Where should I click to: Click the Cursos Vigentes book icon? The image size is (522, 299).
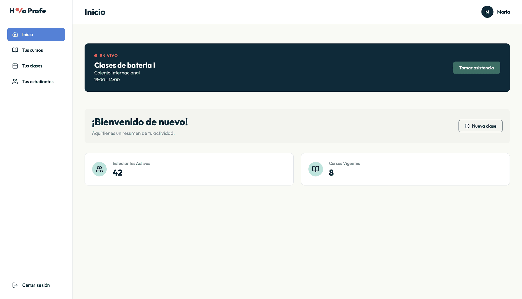(x=316, y=169)
